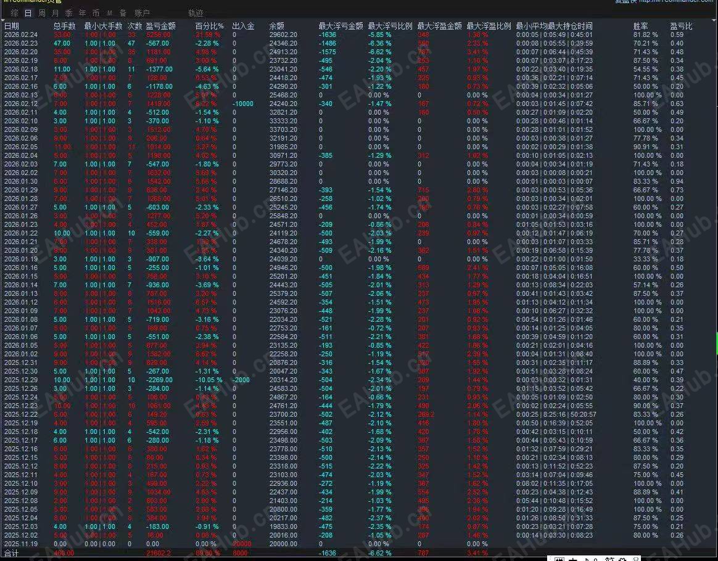718x561 pixels.
Task: Click the 最大浮亏比例 column header
Action: 390,26
